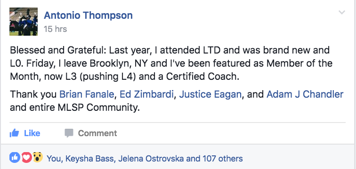Open Brian Fanale's tagged profile
Viewport: 356px width, 169px height.
pos(87,94)
